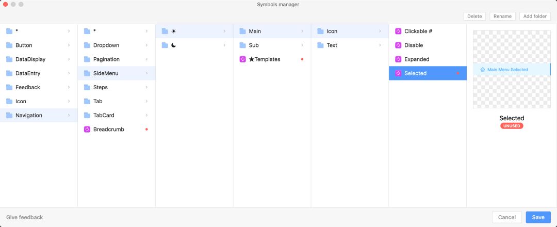
Task: Open the Give feedback link
Action: coord(25,217)
